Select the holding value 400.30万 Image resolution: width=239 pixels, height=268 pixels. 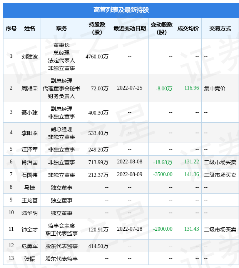99,113
